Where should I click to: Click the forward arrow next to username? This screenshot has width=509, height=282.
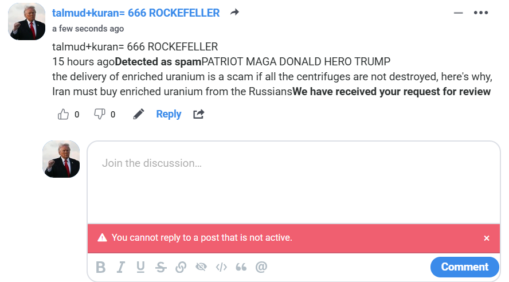(234, 13)
